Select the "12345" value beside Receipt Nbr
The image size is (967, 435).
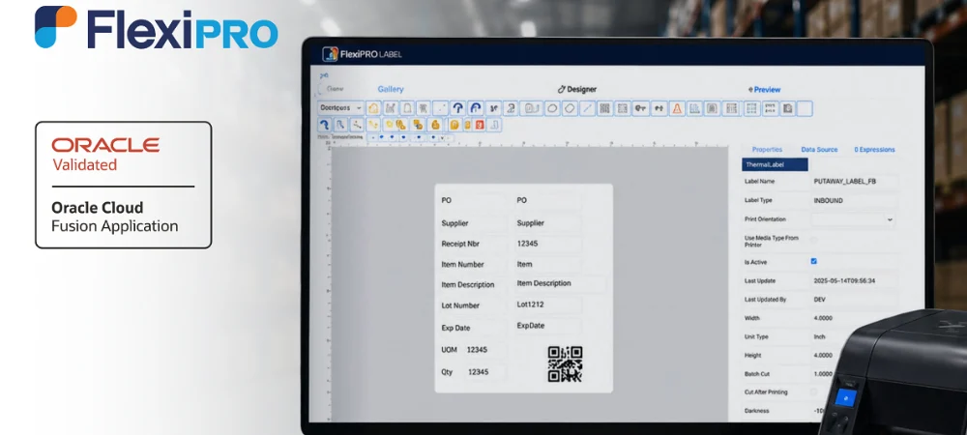[x=547, y=244]
